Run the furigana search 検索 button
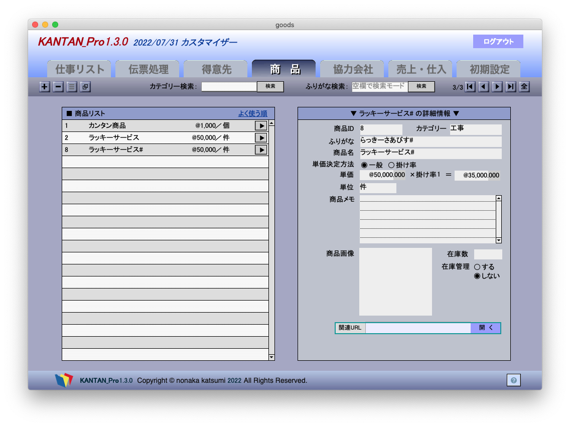This screenshot has height=427, width=570. coord(421,86)
